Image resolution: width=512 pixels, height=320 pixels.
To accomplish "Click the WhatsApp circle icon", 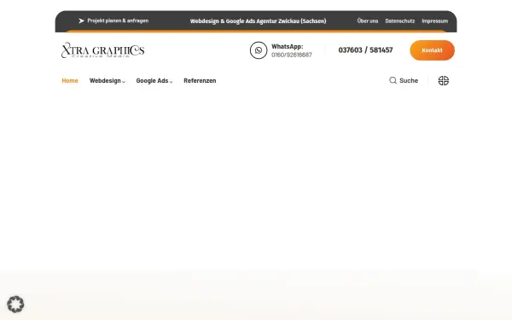I will [x=259, y=50].
